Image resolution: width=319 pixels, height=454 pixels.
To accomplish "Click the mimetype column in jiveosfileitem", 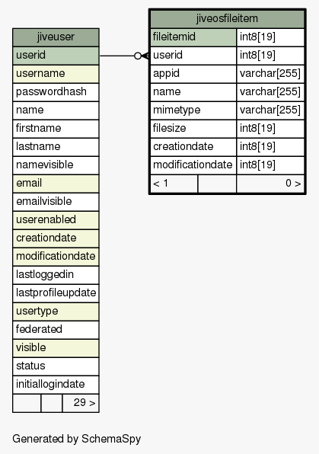I will point(193,110).
